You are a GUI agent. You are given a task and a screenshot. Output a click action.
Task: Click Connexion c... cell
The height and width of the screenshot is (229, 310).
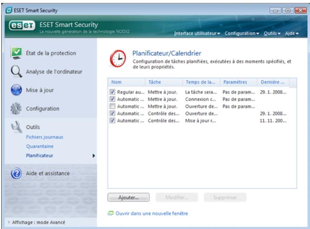point(201,99)
